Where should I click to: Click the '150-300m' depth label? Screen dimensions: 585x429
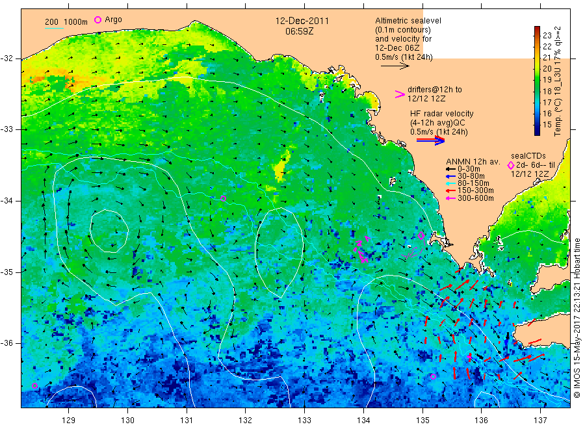[x=476, y=190]
